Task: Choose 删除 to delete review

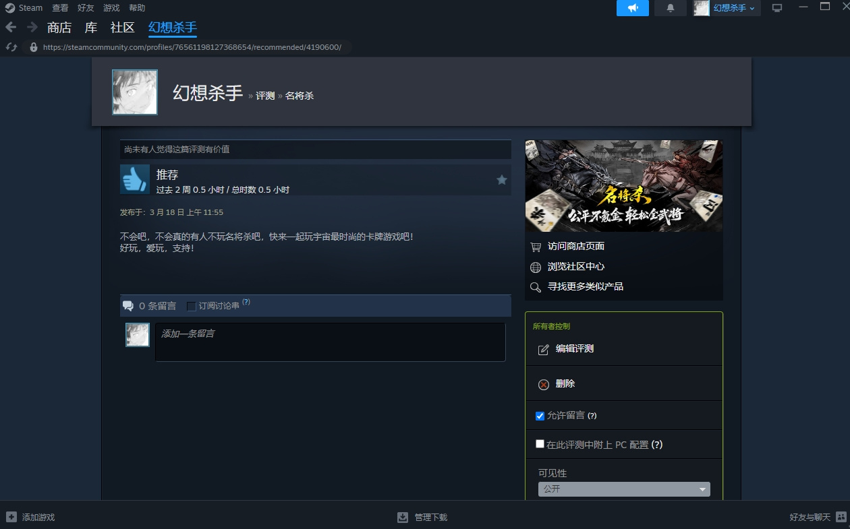Action: (565, 384)
